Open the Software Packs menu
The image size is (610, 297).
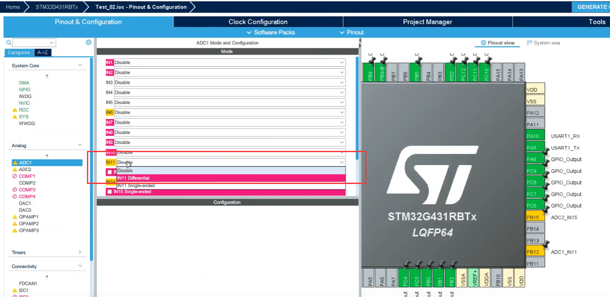click(x=271, y=33)
